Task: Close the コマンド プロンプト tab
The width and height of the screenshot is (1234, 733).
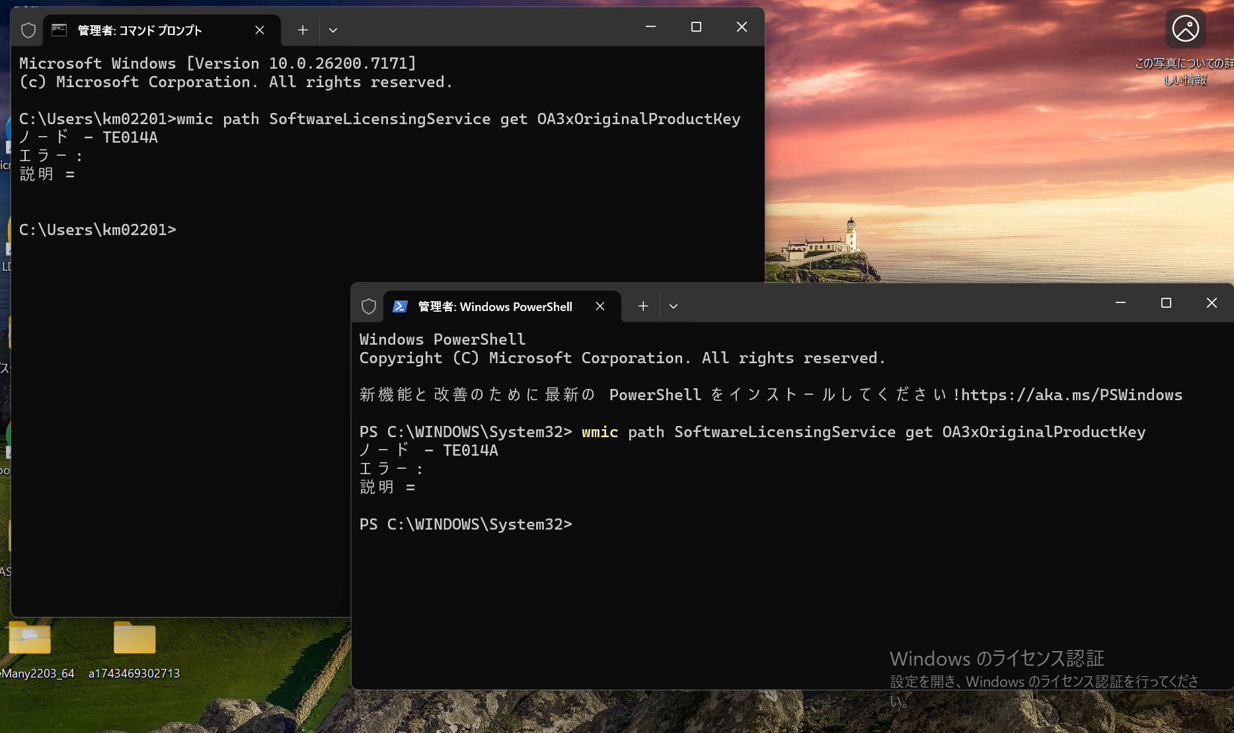Action: point(260,30)
